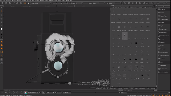Open the sRGB colorspace dropdown

tap(33, 93)
